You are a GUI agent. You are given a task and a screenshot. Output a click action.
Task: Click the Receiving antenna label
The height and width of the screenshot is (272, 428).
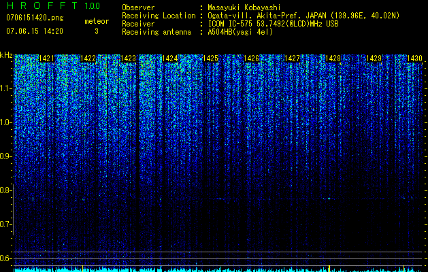[157, 32]
